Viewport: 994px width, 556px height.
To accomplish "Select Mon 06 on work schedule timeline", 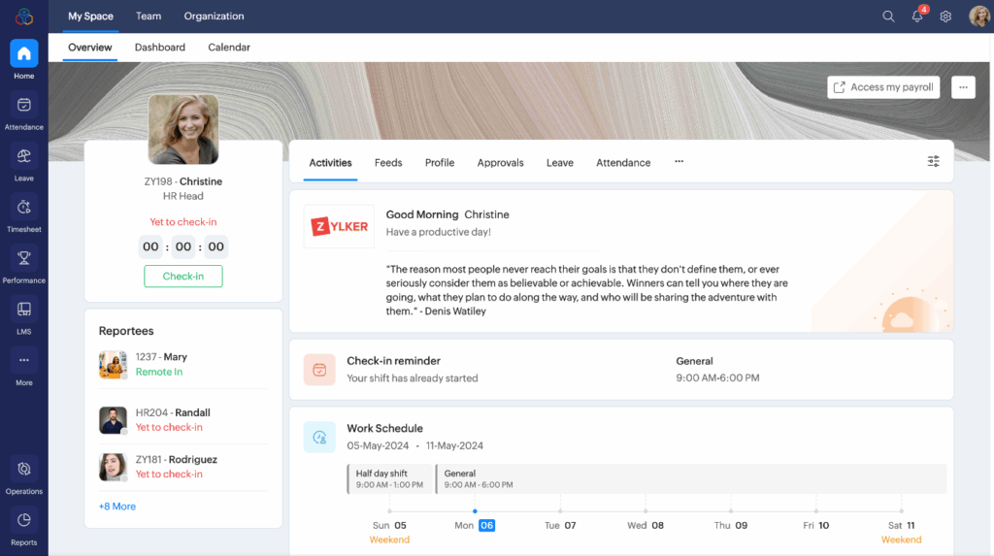I will (x=476, y=525).
